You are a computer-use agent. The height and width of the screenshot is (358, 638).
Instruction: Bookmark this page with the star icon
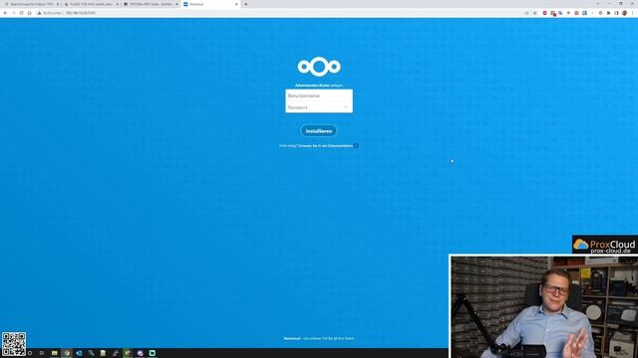point(535,13)
